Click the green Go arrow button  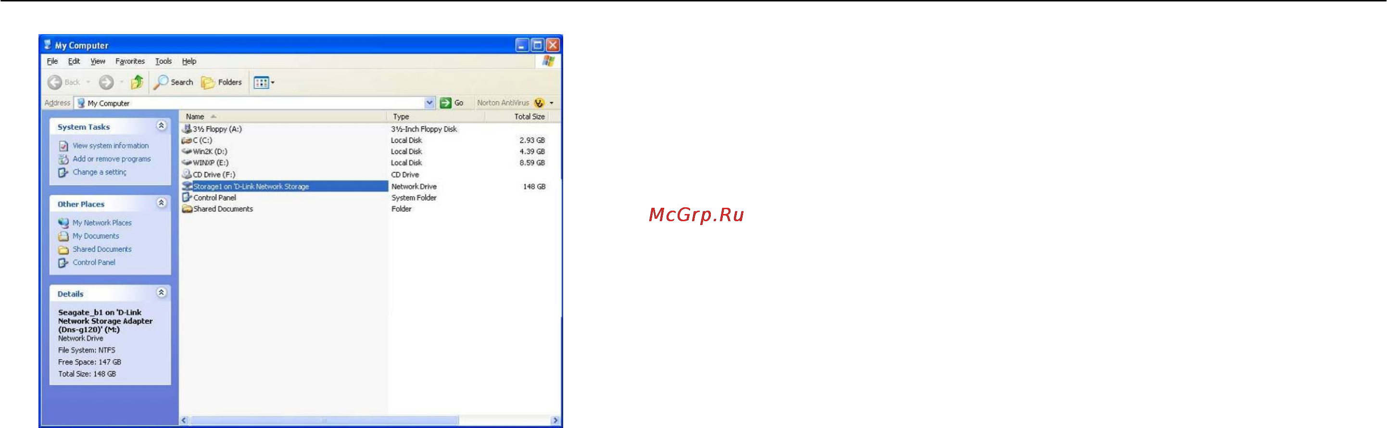(445, 103)
